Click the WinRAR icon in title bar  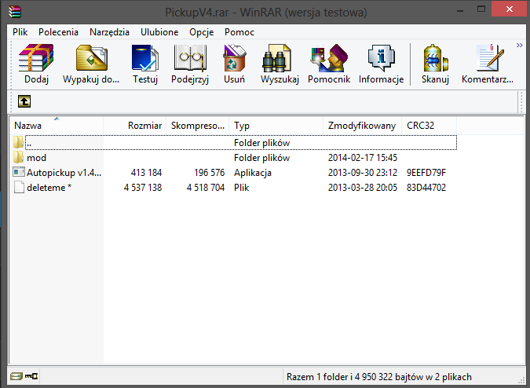pos(15,12)
